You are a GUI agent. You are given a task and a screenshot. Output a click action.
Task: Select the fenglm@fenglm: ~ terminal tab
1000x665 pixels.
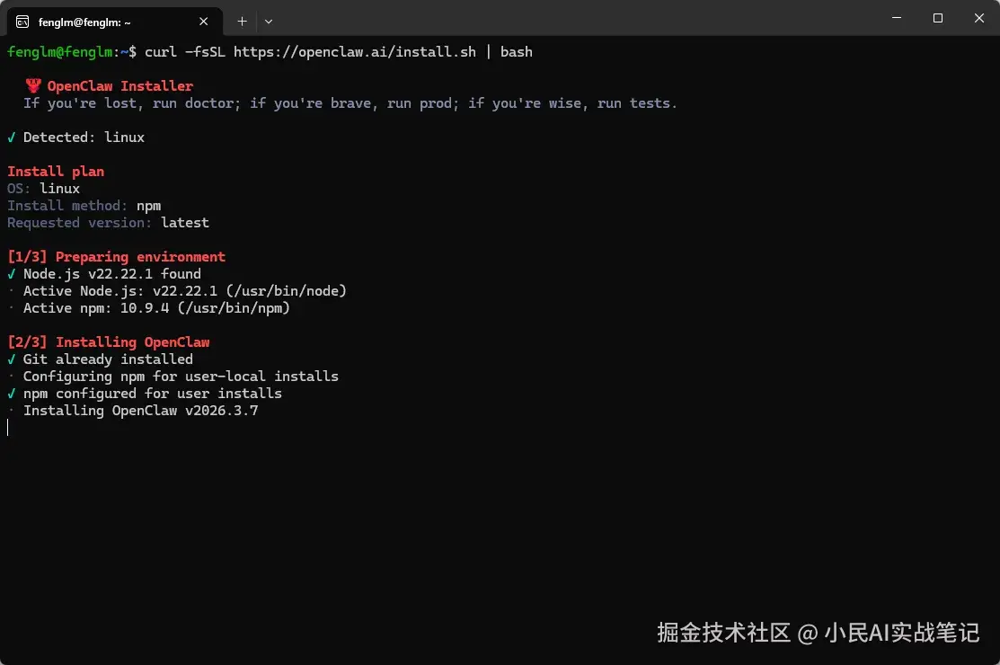click(x=115, y=22)
